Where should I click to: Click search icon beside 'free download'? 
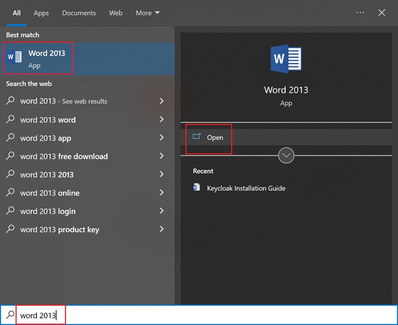(10, 155)
